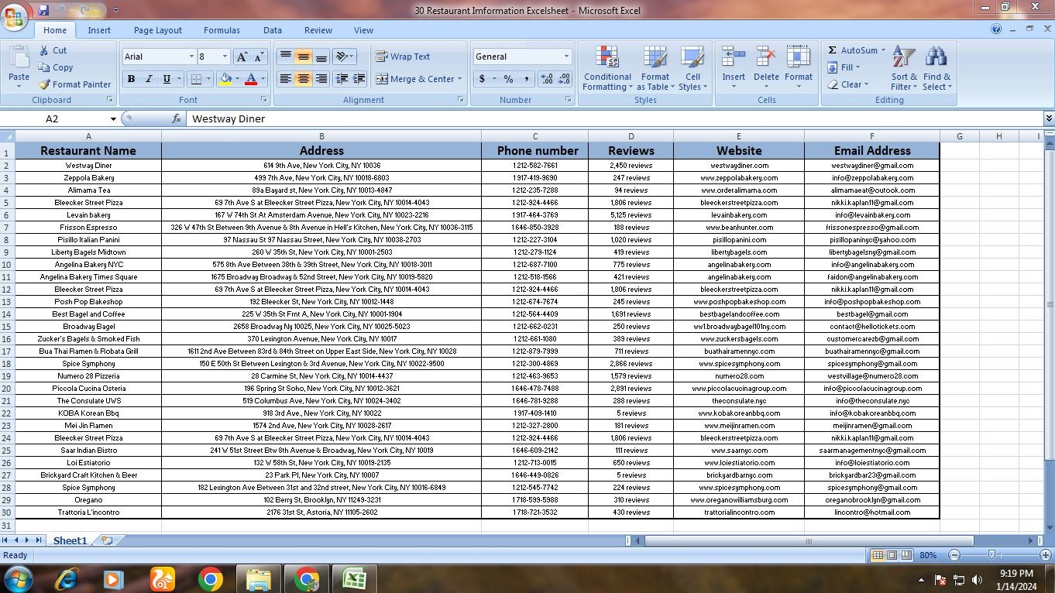Click the Orientation text angle icon
This screenshot has width=1055, height=593.
(341, 57)
